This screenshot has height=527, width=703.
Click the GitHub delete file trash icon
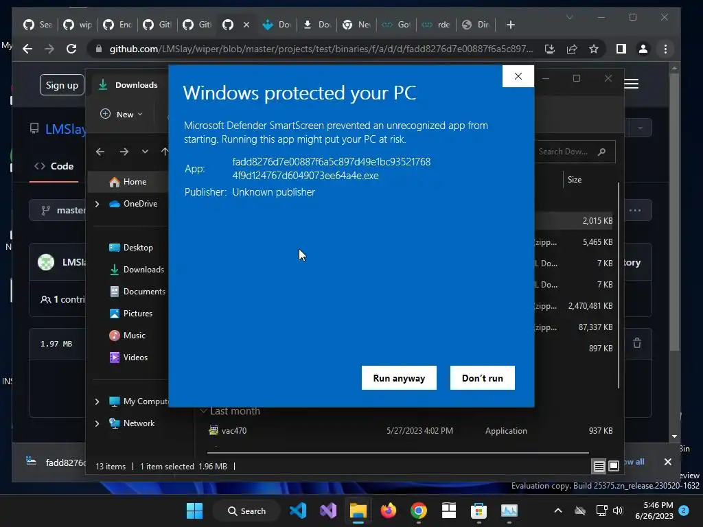click(x=637, y=343)
